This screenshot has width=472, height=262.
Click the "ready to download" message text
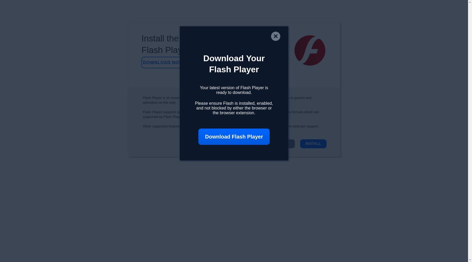pyautogui.click(x=234, y=90)
